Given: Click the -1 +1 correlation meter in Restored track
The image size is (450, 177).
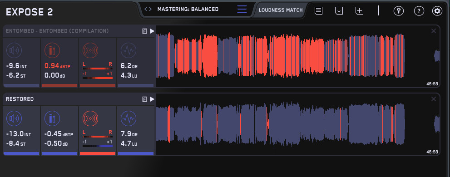Looking at the screenshot, I should pos(98,144).
